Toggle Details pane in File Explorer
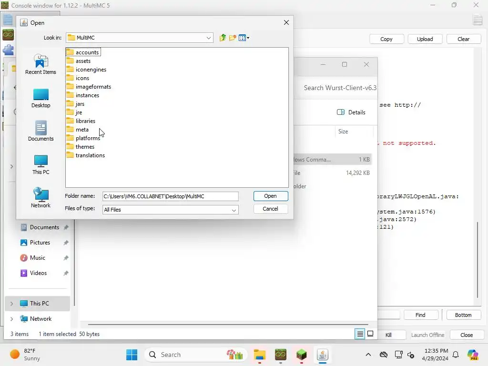Viewport: 488px width, 366px height. (x=351, y=112)
